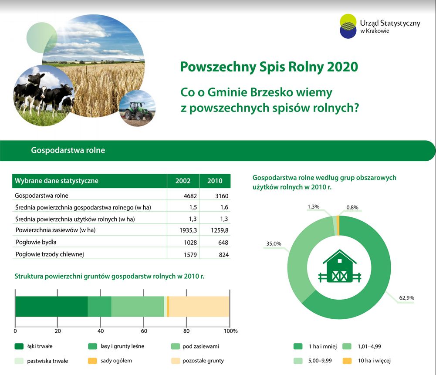
Task: Click the lasy i grunty leśne legend swatch
Action: [93, 347]
